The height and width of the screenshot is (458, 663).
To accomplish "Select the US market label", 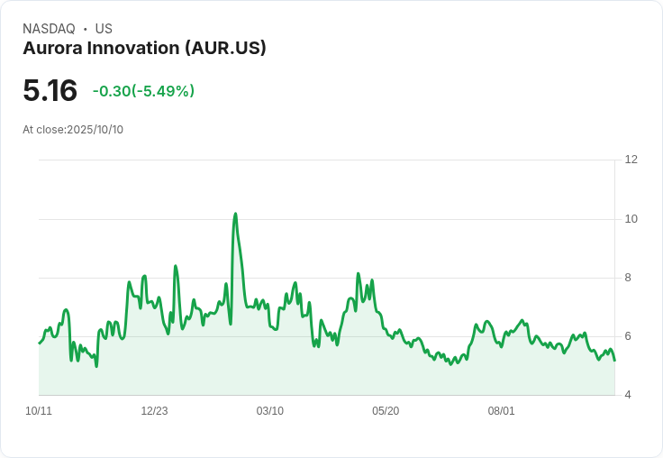I will [104, 29].
